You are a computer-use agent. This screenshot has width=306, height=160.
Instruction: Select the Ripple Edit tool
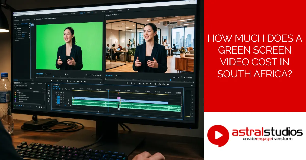pyautogui.click(x=49, y=91)
